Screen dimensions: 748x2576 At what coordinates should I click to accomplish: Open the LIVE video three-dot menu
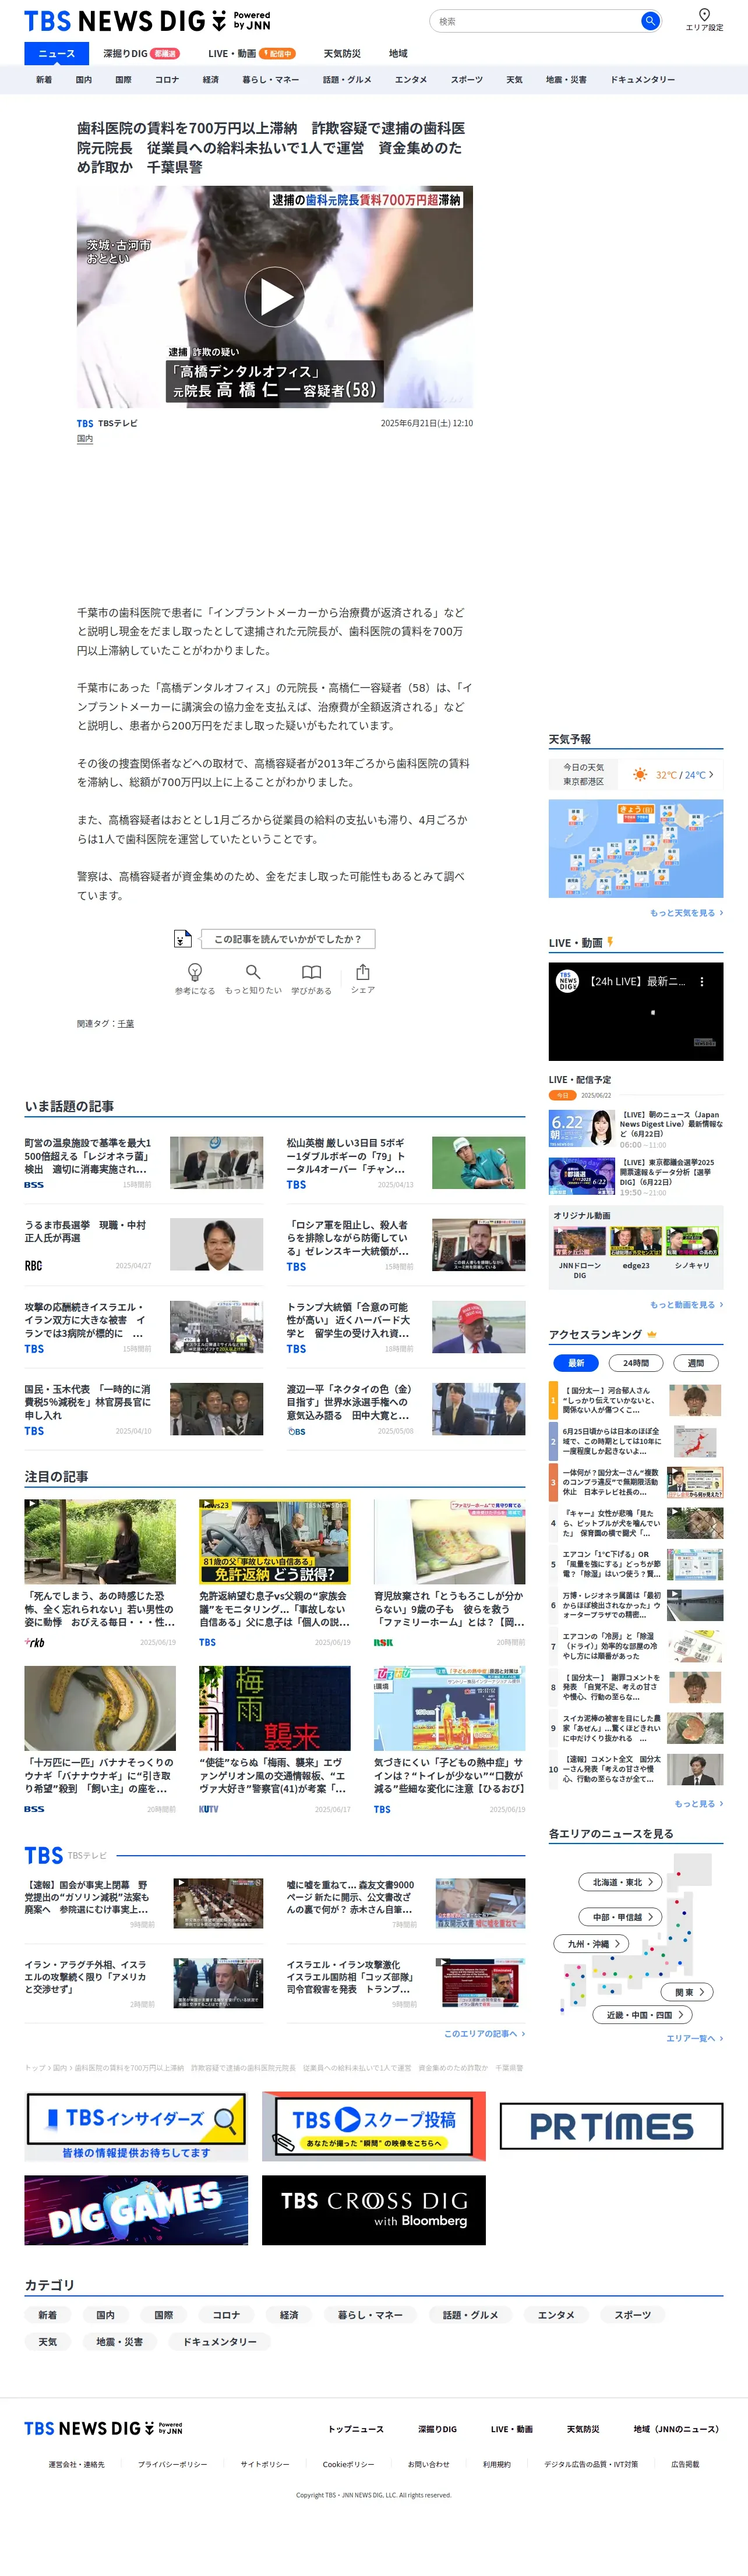(702, 982)
